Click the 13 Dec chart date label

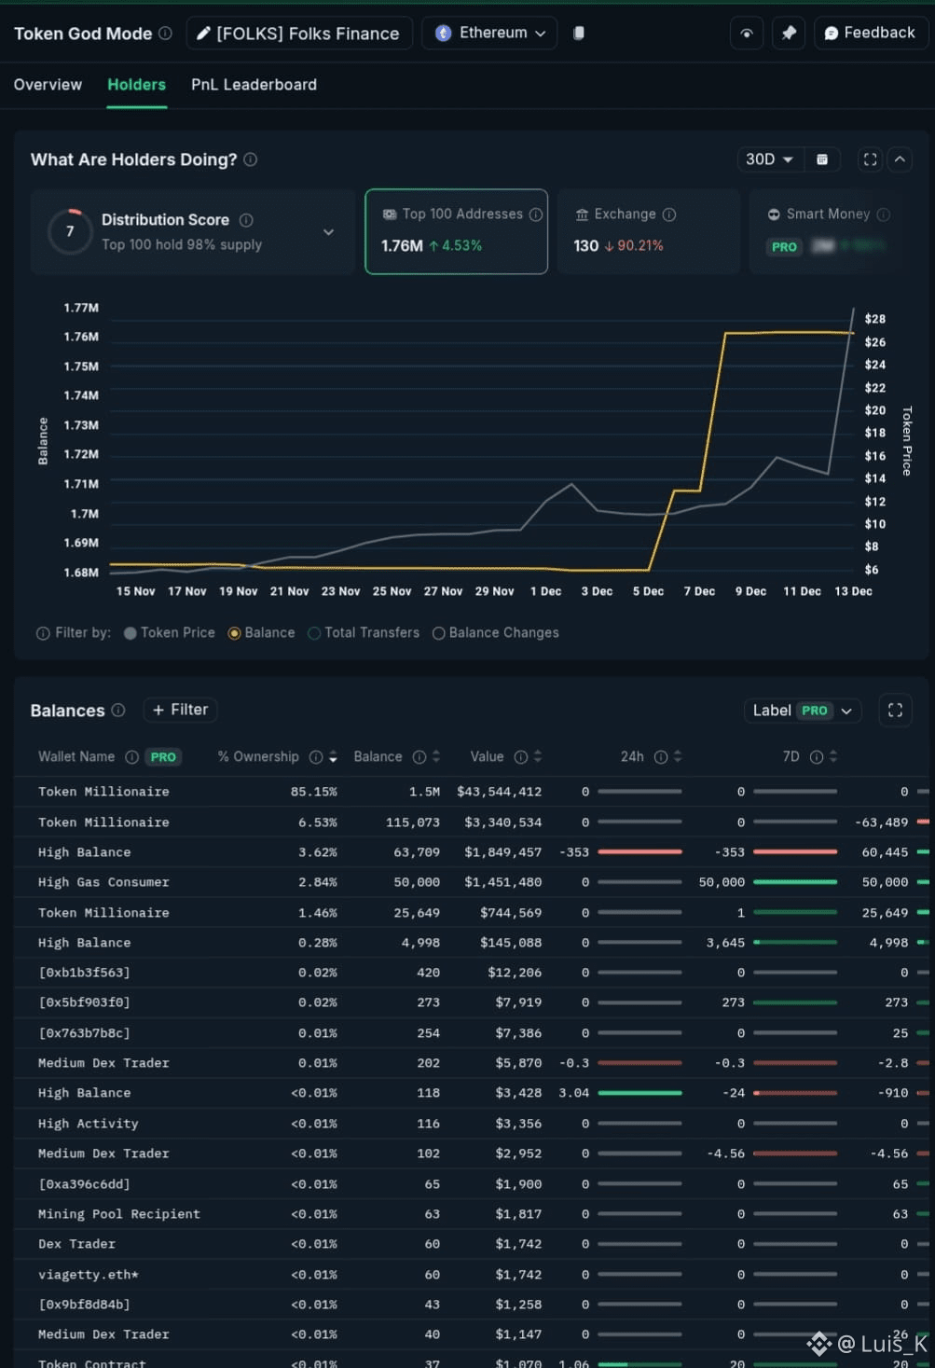[x=853, y=591]
